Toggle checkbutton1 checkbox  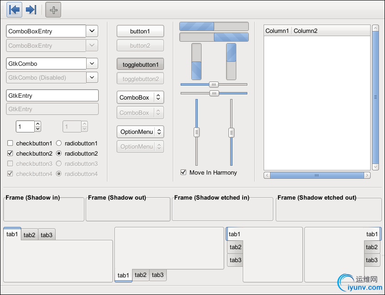pos(10,143)
